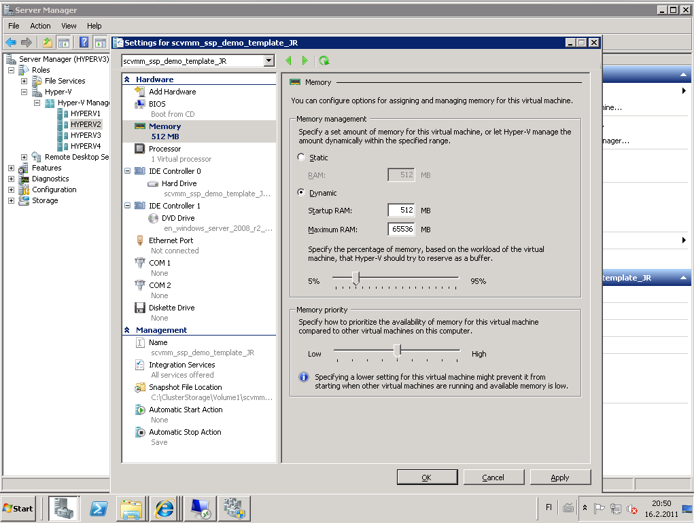Click the Apply button

(x=560, y=477)
